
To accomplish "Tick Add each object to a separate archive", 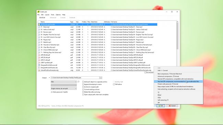I will 83,82.
